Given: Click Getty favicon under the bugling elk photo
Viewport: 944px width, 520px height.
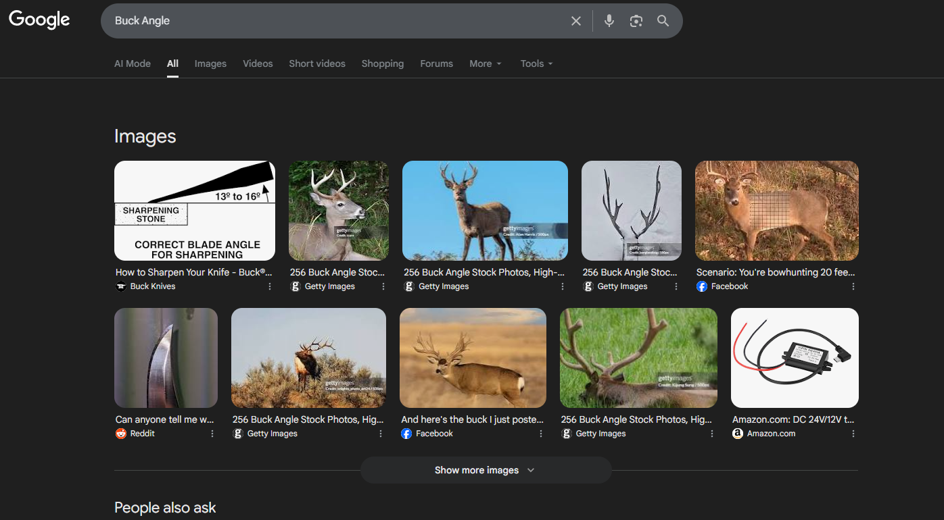Looking at the screenshot, I should point(238,434).
